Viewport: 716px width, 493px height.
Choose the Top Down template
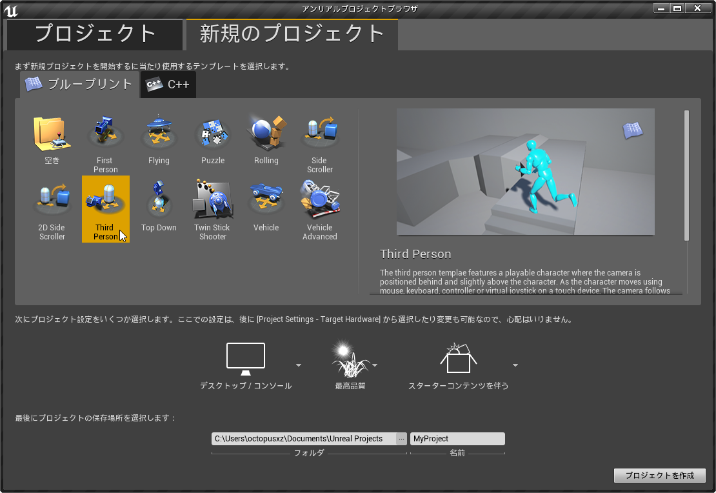159,209
